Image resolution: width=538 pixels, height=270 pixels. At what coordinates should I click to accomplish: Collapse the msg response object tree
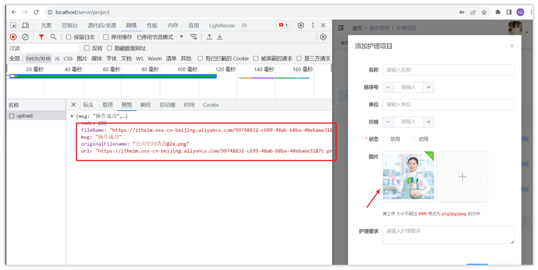pyautogui.click(x=72, y=116)
